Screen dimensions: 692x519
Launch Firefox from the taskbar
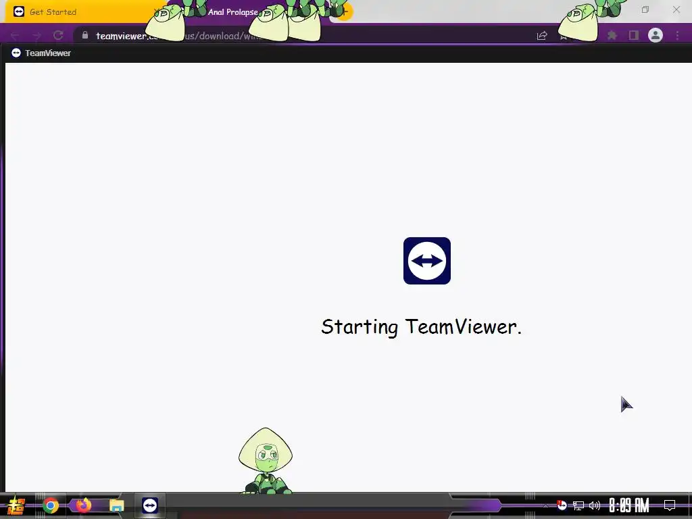point(84,505)
